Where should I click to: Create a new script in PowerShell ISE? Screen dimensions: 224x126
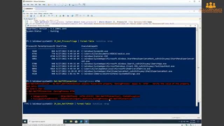(x=24, y=16)
